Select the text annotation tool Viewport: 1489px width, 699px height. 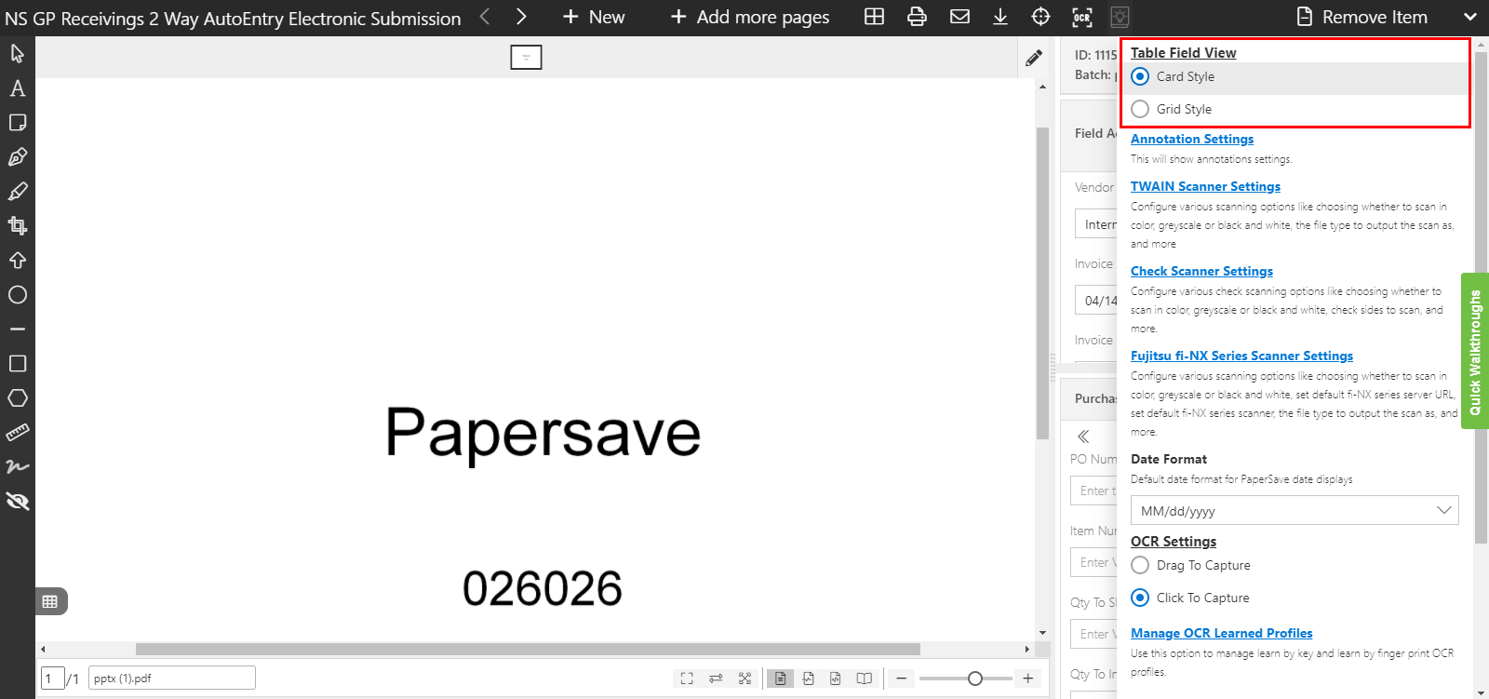click(18, 88)
